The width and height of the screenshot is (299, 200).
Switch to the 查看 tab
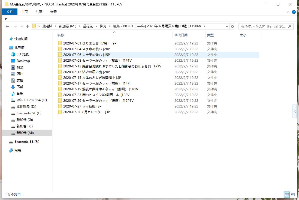pyautogui.click(x=53, y=12)
